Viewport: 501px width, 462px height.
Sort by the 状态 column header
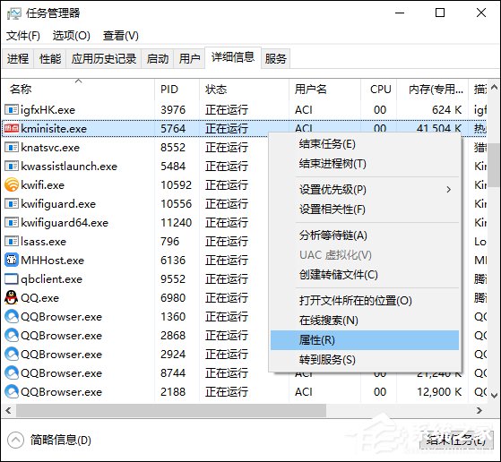[x=244, y=89]
